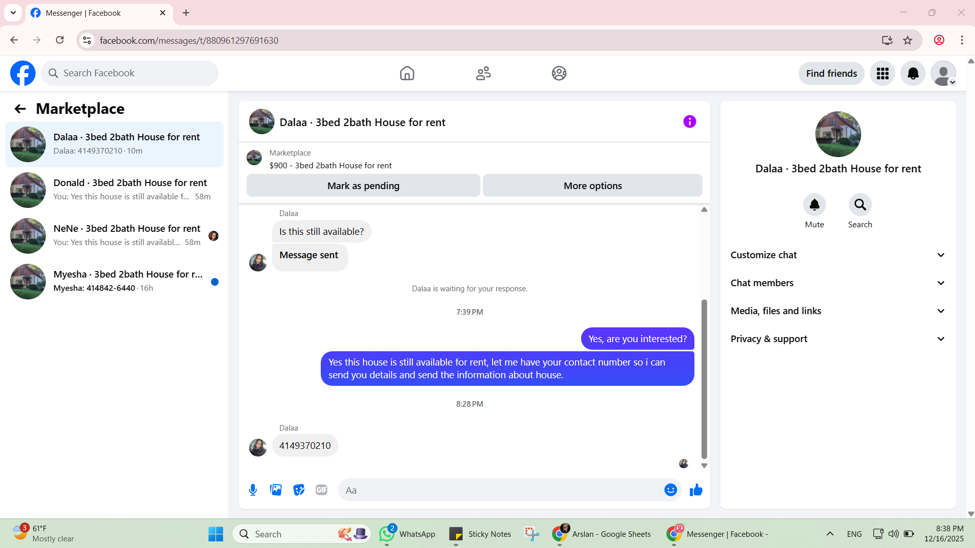This screenshot has width=975, height=548.
Task: Open listing thumbnail in right info panel
Action: (x=838, y=134)
